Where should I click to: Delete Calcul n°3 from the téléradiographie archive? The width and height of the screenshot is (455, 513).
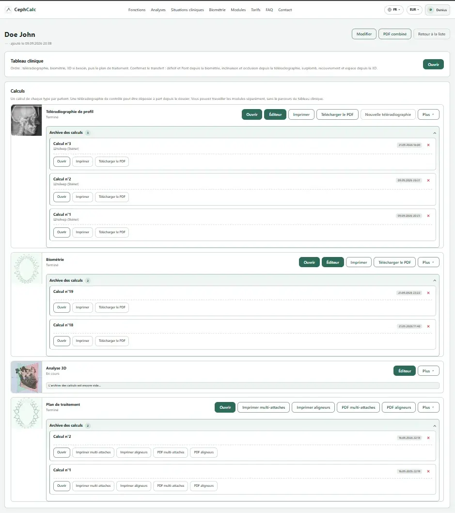(428, 145)
